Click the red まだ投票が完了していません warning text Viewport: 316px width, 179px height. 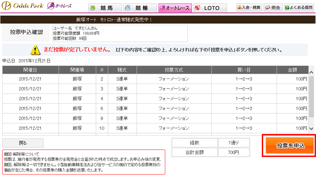[77, 50]
